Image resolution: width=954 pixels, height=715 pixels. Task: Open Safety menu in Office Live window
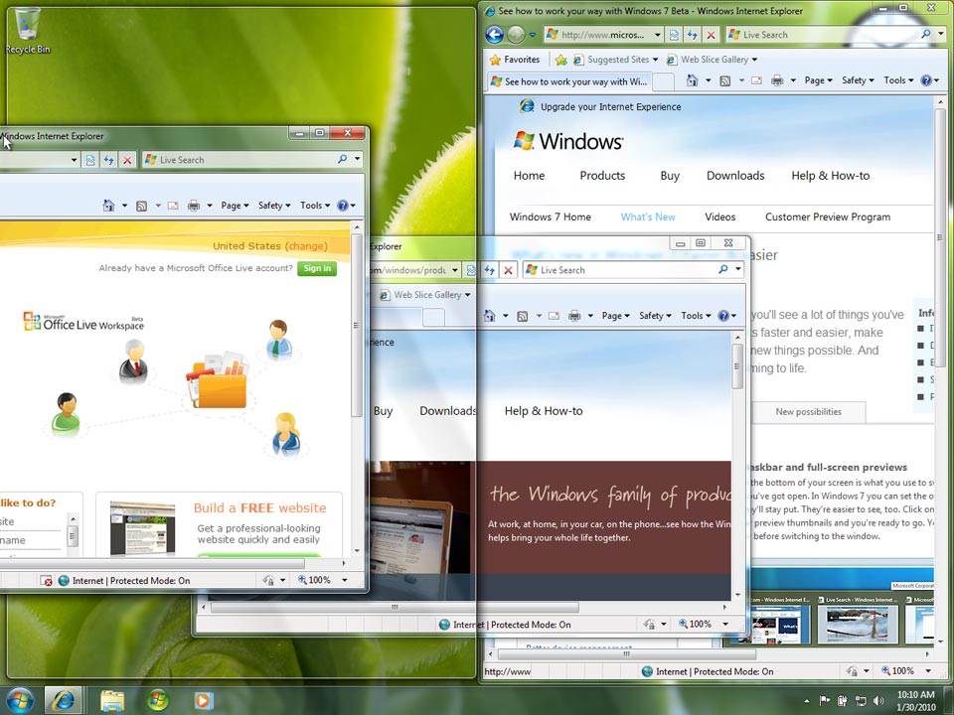[274, 206]
